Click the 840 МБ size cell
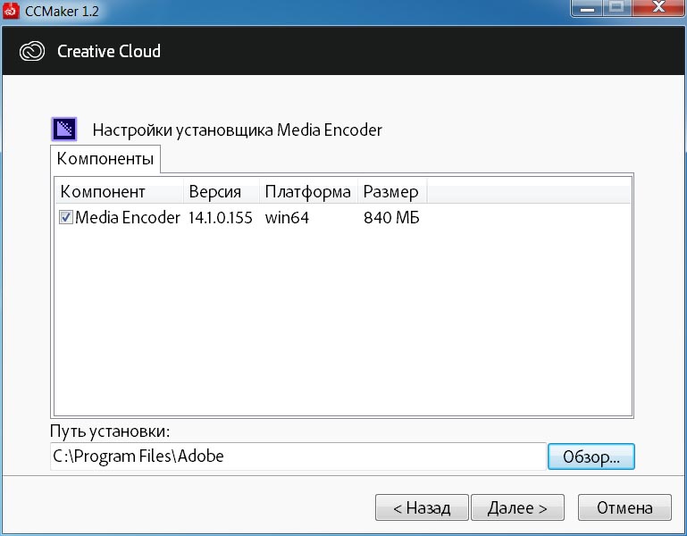Screen dimensions: 687x536 pyautogui.click(x=391, y=217)
